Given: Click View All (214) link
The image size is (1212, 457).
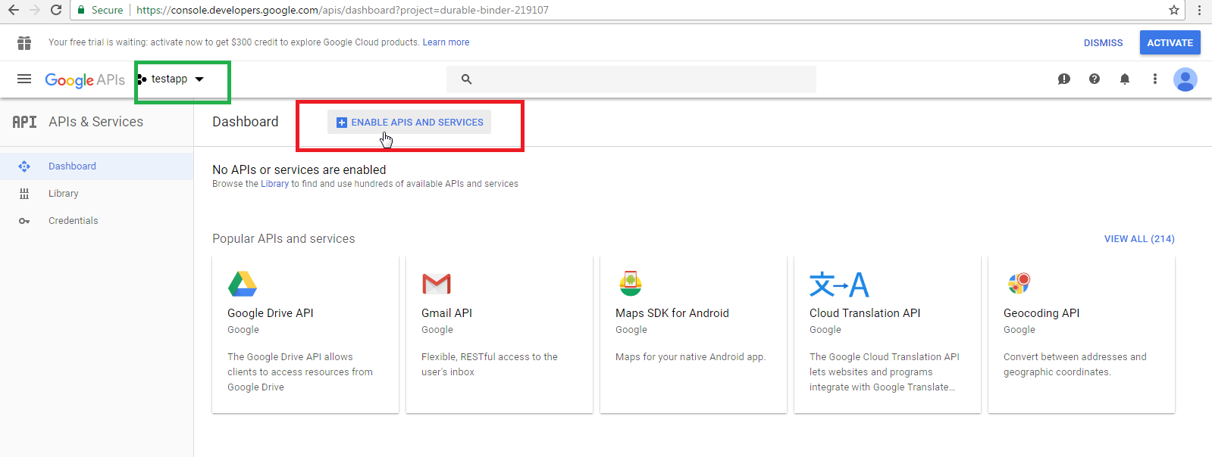Looking at the screenshot, I should click(1139, 239).
